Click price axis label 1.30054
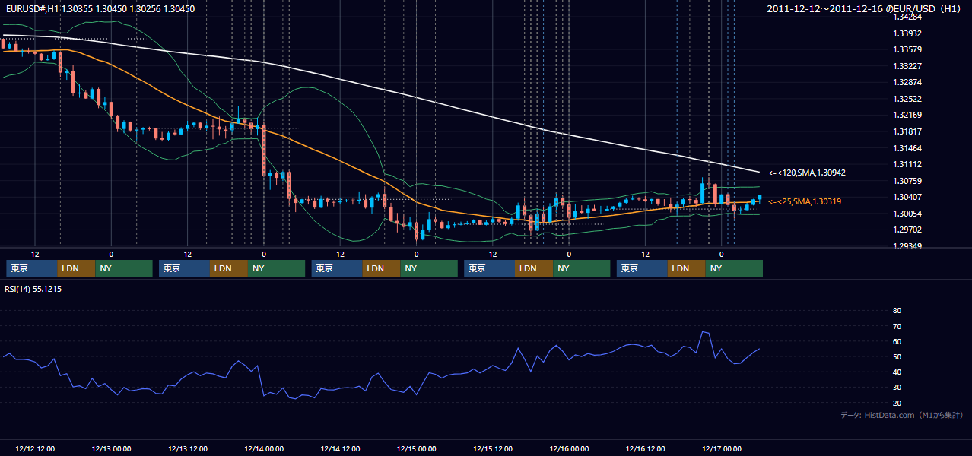972x456 pixels. [907, 214]
